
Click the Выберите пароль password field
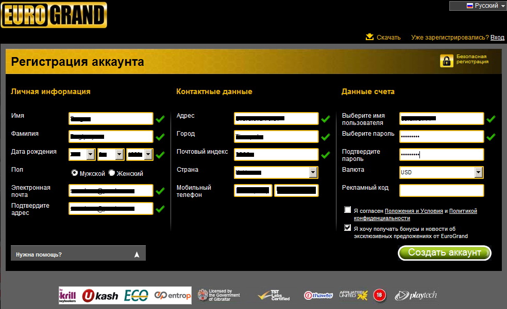point(442,136)
